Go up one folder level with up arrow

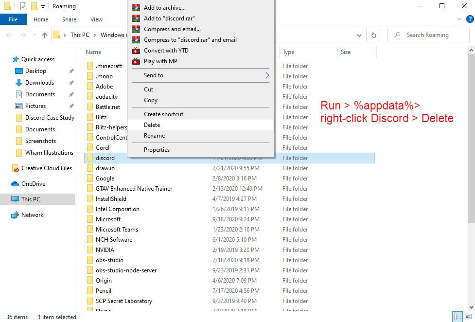pyautogui.click(x=45, y=35)
